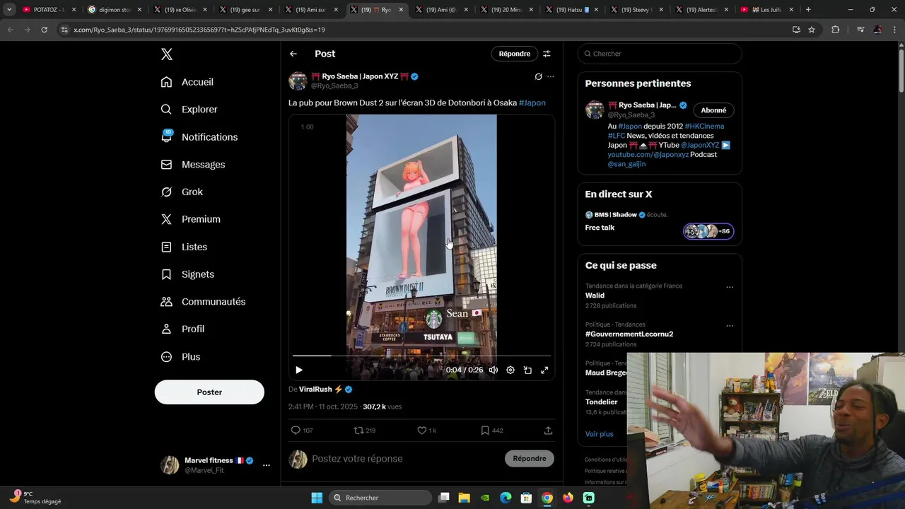Open Grok from the sidebar

[x=182, y=192]
